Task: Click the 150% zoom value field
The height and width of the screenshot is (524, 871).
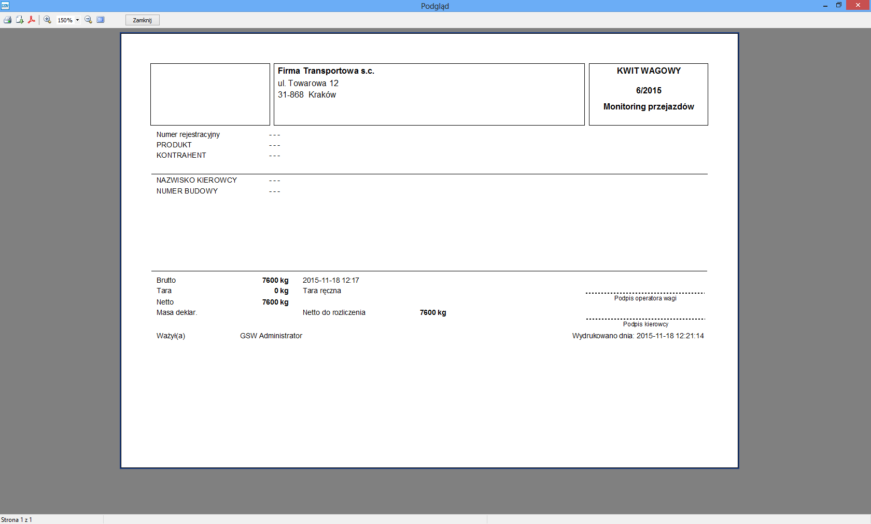Action: tap(65, 20)
